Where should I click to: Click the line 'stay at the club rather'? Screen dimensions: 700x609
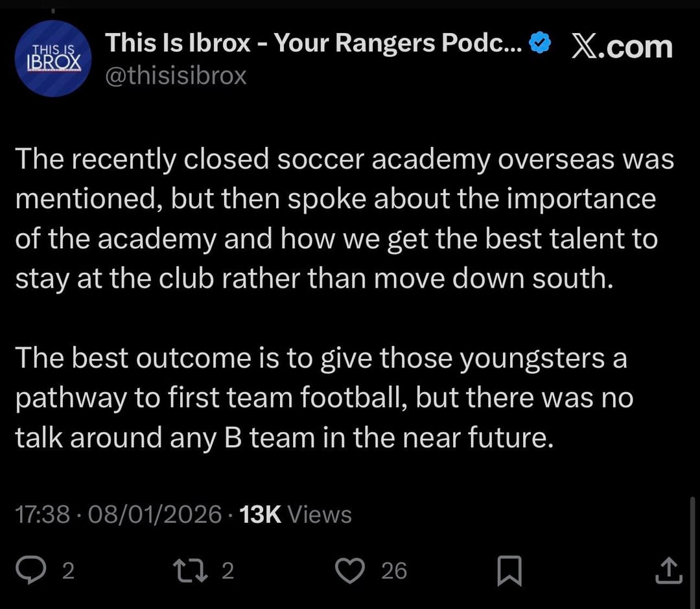click(313, 280)
